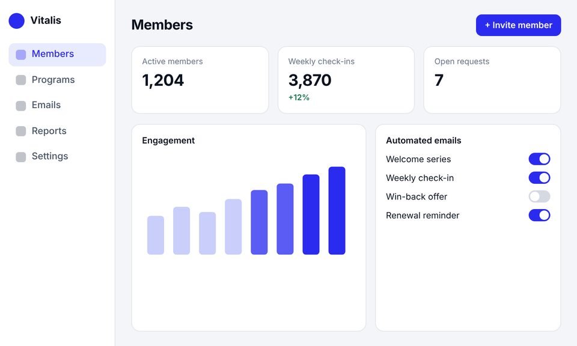The image size is (577, 346).
Task: Click the Renewal reminder label
Action: click(x=423, y=216)
